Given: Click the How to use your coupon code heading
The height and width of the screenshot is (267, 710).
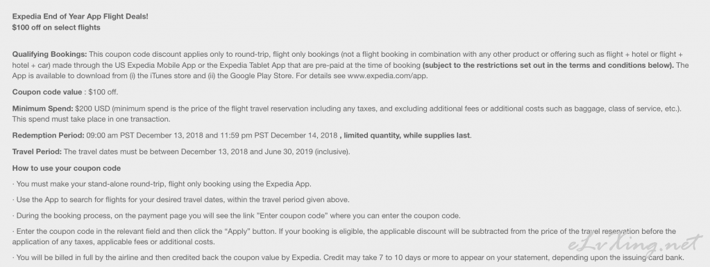Looking at the screenshot, I should click(67, 168).
